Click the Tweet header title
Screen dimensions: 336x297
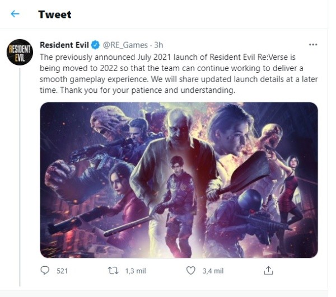click(54, 14)
